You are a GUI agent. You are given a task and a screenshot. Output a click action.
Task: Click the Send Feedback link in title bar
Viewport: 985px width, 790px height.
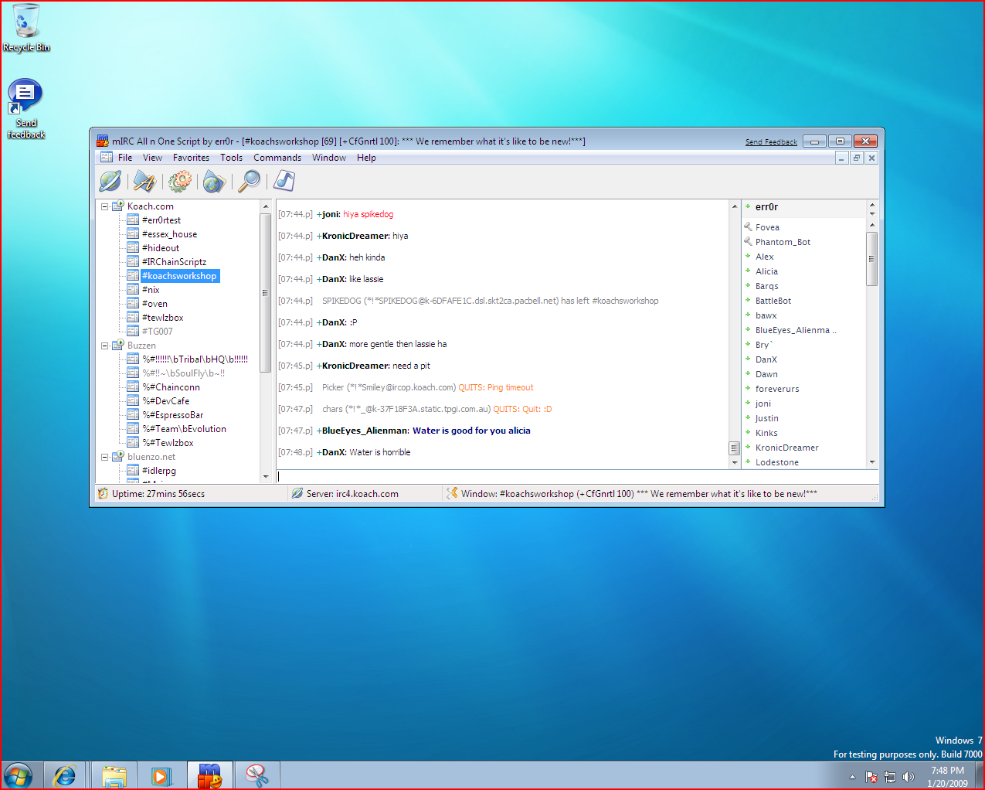[x=771, y=142]
